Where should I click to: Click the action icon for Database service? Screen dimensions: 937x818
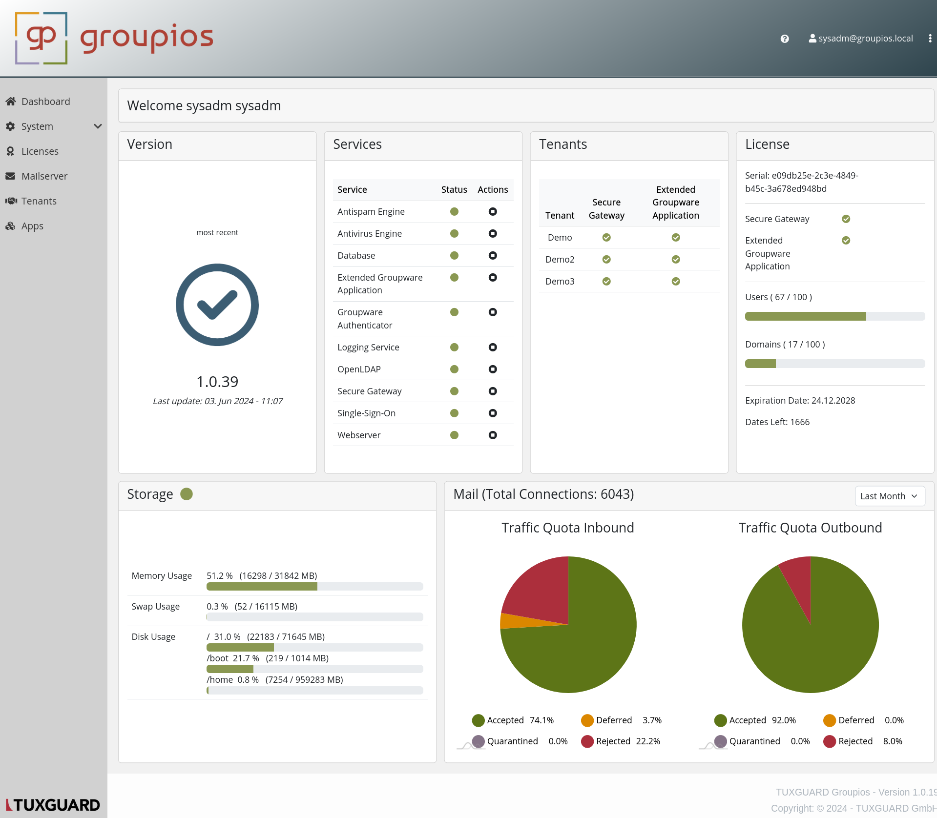point(493,255)
